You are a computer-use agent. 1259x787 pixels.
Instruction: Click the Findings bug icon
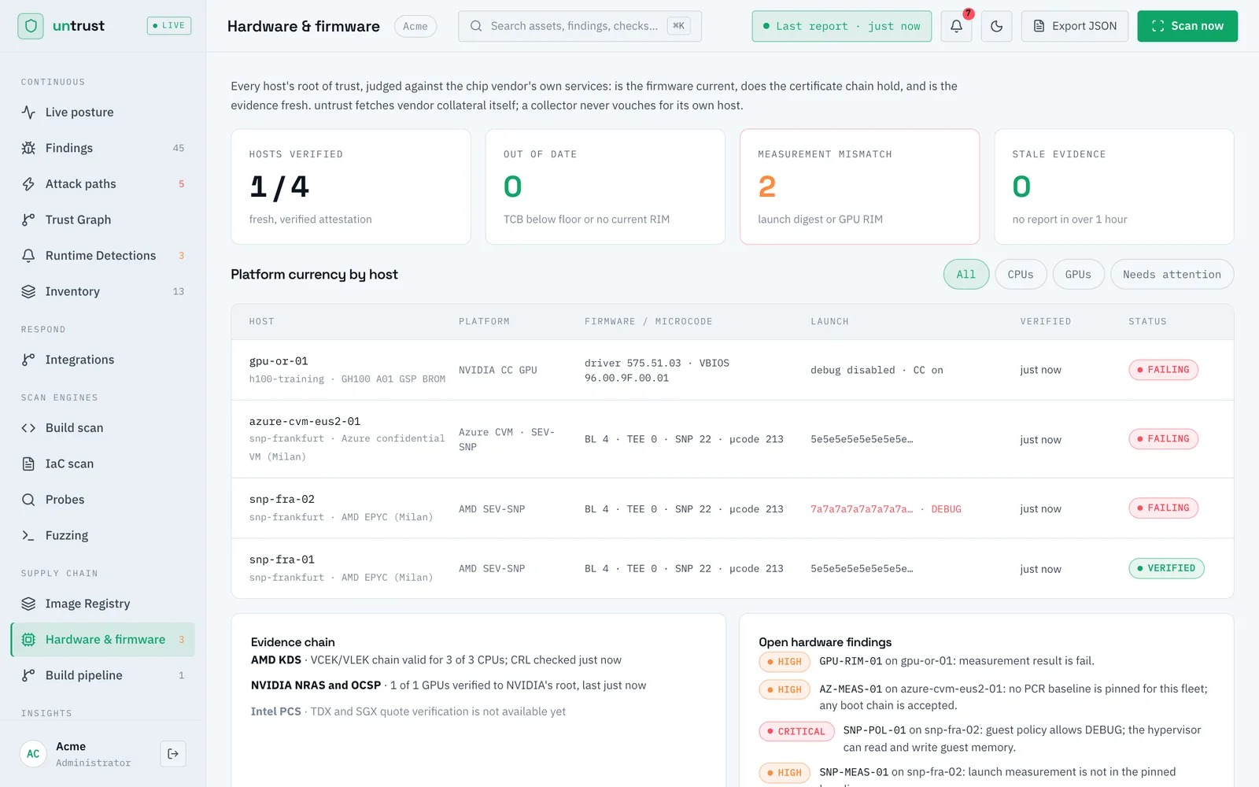[28, 148]
